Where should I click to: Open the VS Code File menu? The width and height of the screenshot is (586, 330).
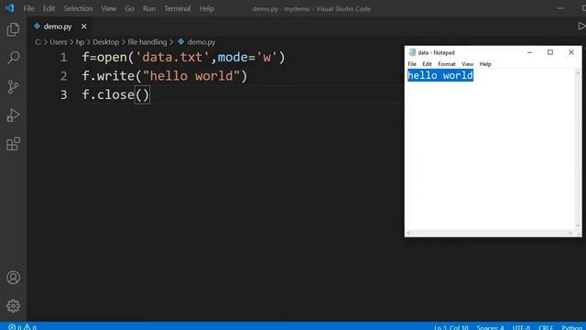point(28,8)
